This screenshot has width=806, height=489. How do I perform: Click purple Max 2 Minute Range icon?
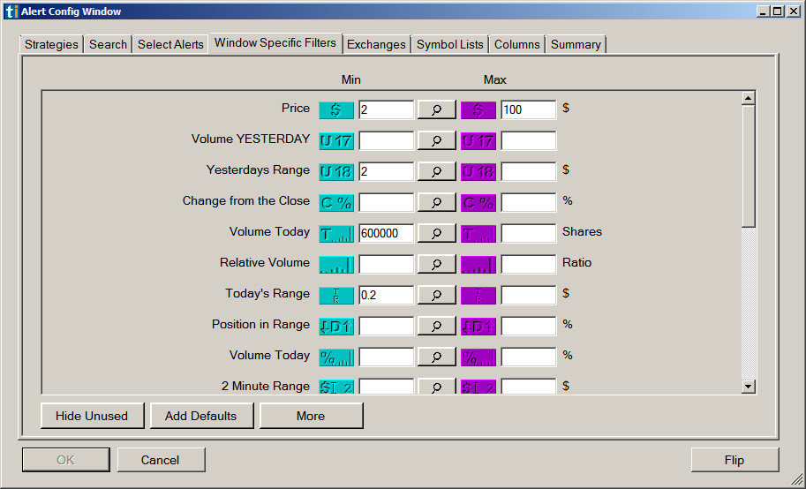point(478,387)
